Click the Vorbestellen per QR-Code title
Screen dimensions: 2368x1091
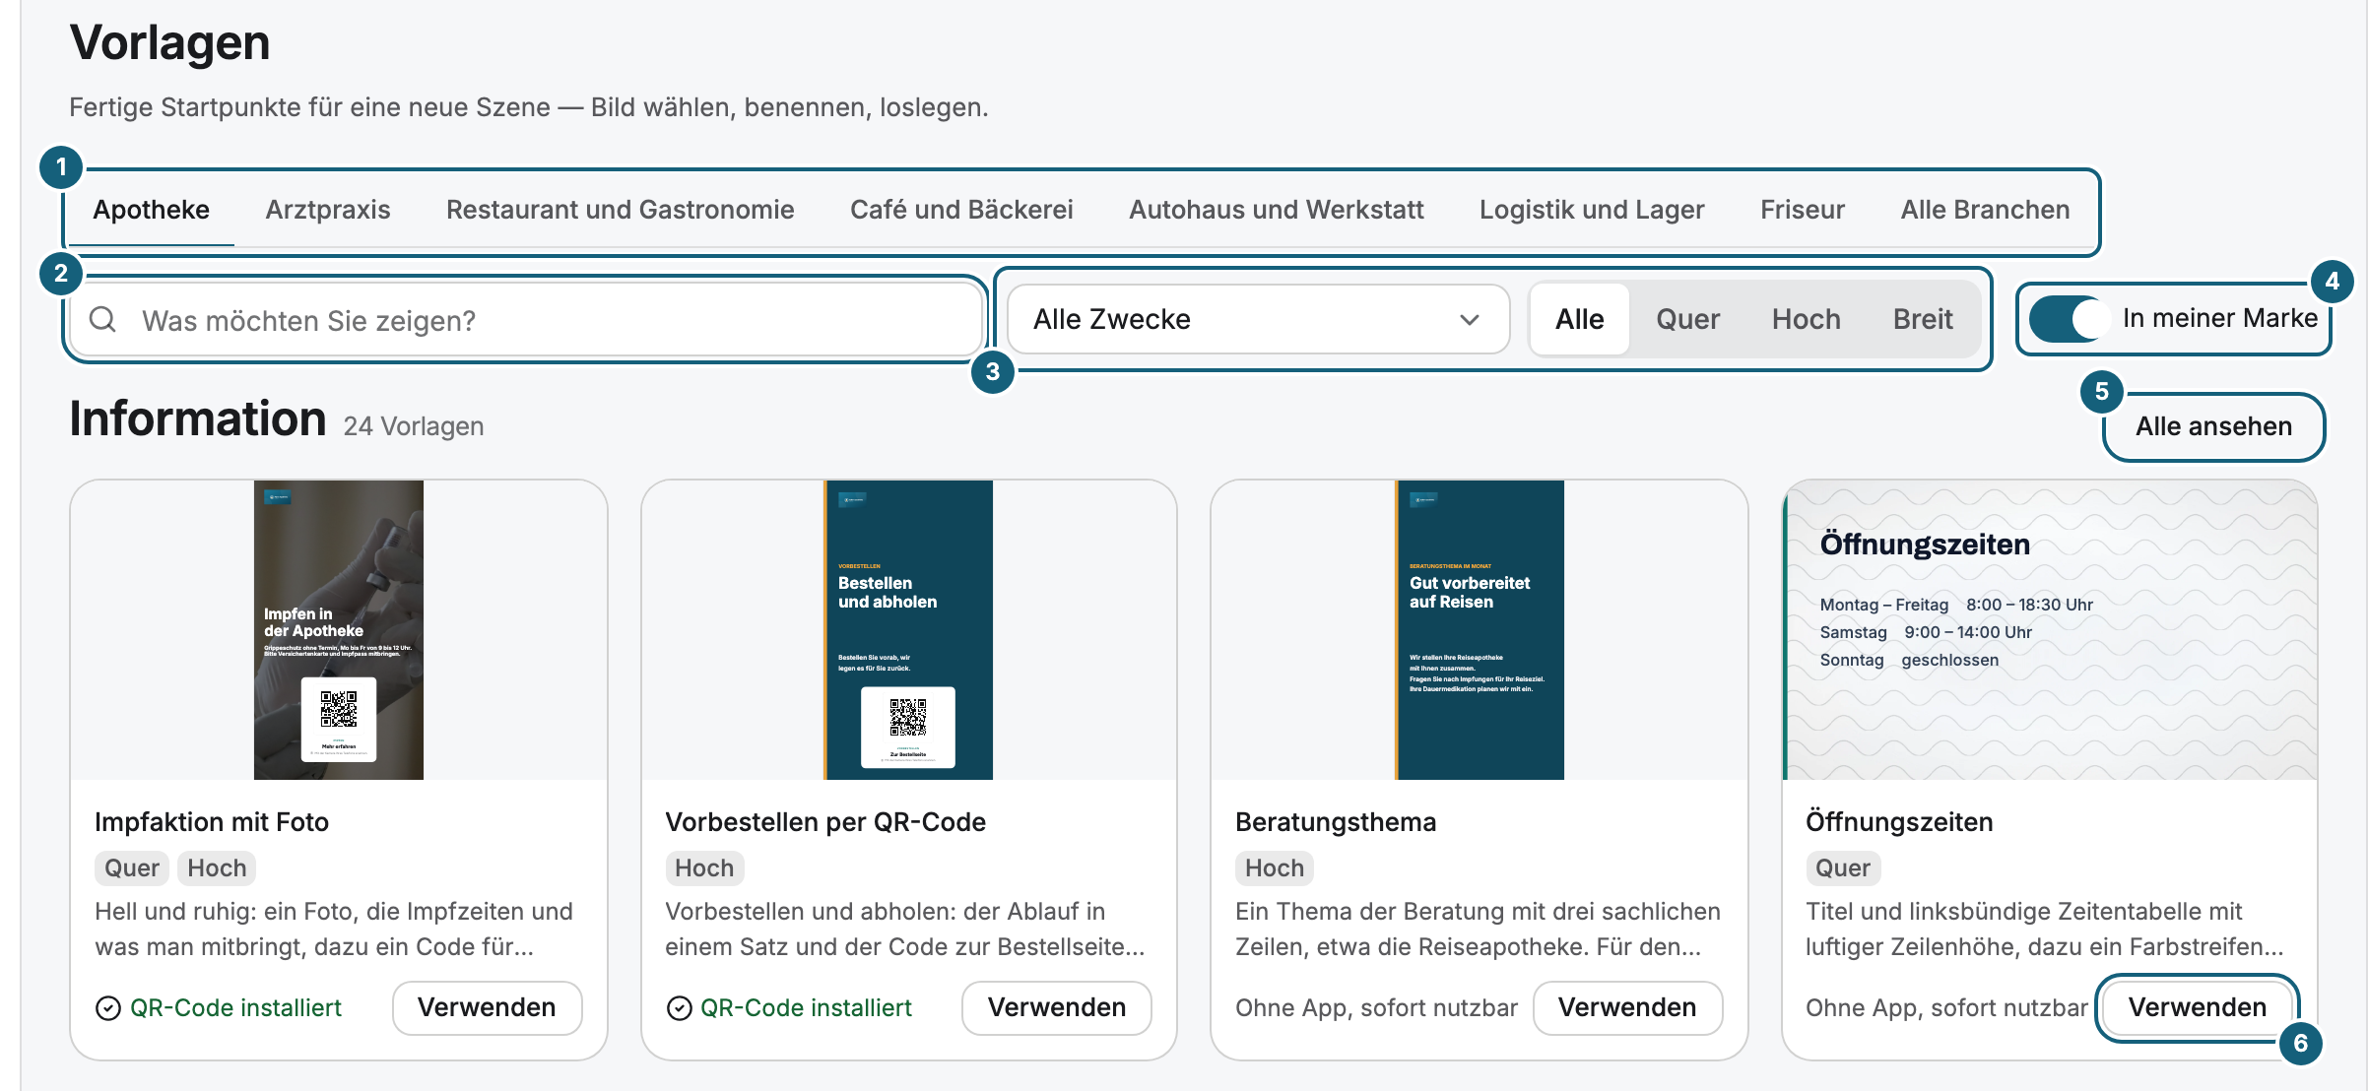[825, 822]
